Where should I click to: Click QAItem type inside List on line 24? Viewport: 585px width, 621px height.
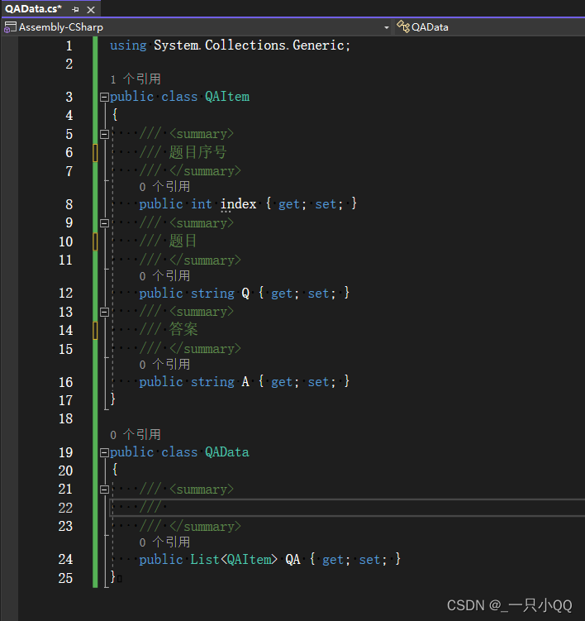[x=249, y=560]
